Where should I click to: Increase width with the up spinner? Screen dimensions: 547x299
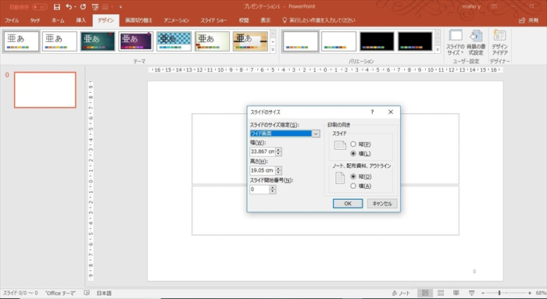click(x=278, y=150)
